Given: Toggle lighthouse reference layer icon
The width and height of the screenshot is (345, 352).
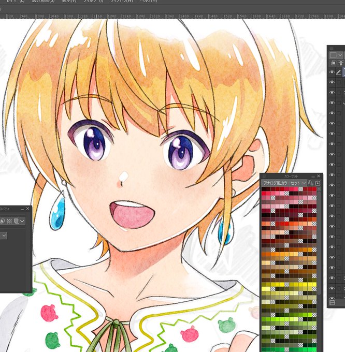Looking at the screenshot, I should tap(341, 63).
